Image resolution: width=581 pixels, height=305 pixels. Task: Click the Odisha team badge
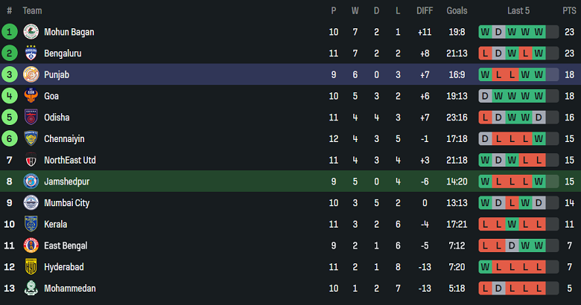tap(31, 118)
